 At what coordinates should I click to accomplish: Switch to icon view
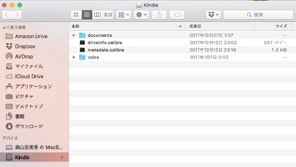click(76, 15)
